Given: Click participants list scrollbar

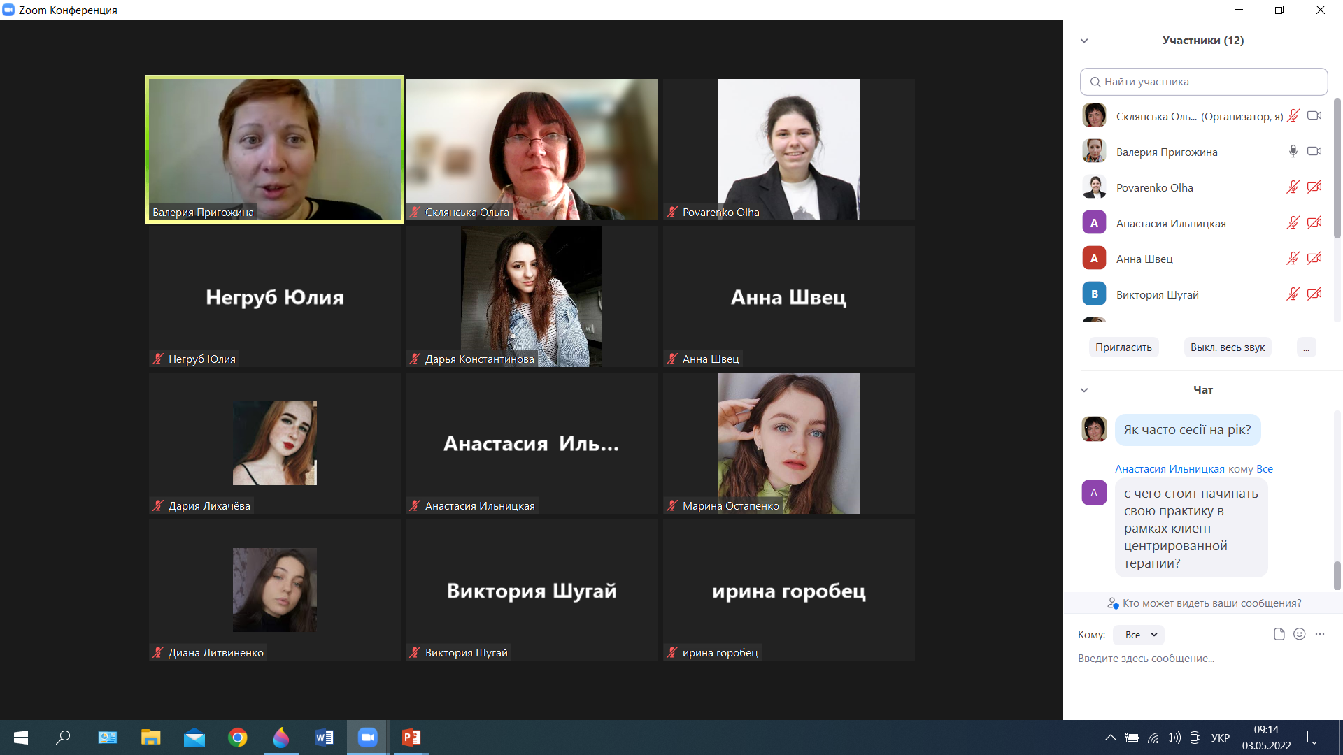Looking at the screenshot, I should pyautogui.click(x=1337, y=168).
